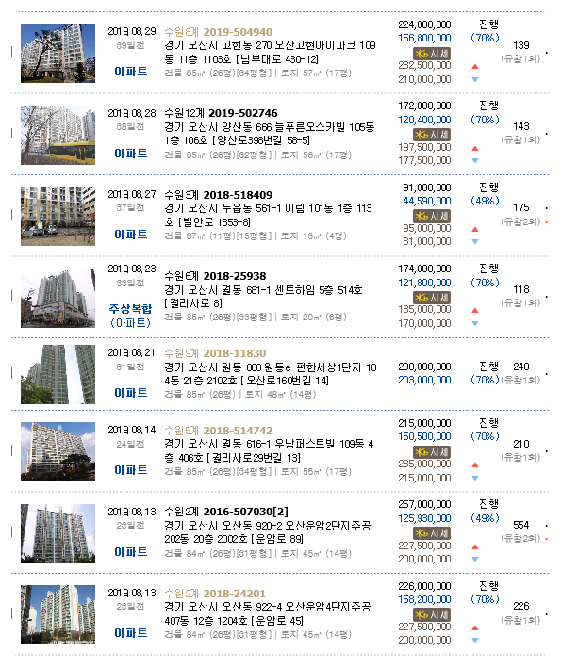561x668 pixels.
Task: Click KB 시세 badge for case 2019-504940
Action: pos(432,54)
